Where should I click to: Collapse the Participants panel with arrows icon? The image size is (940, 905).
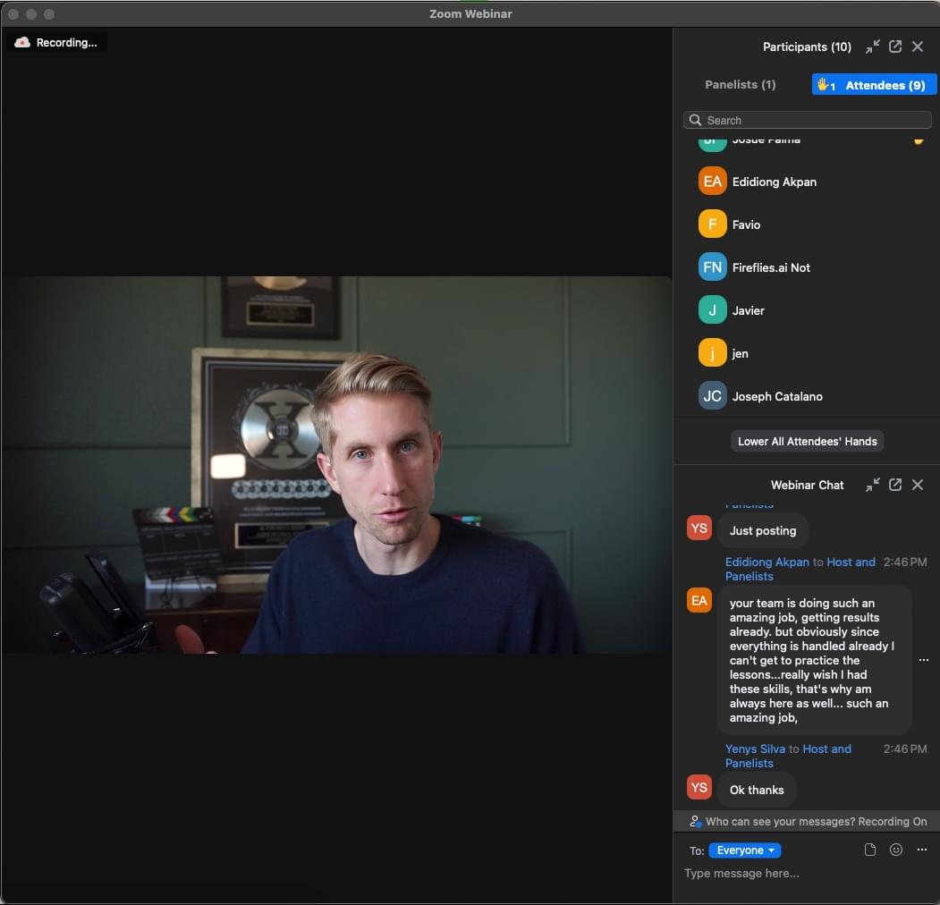(x=872, y=47)
